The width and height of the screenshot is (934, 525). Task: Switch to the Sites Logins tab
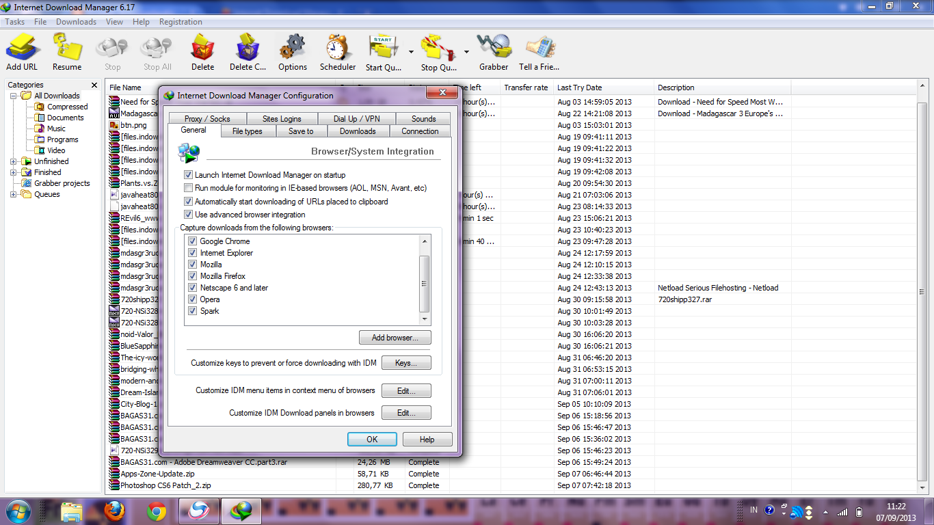(x=282, y=118)
